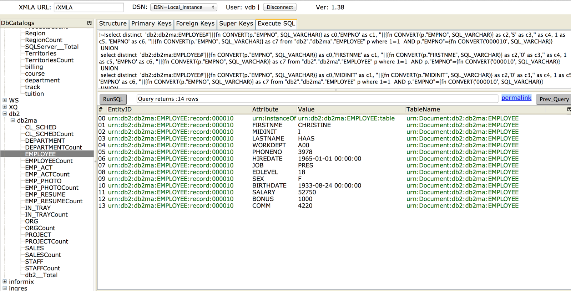Select the EMP_ACT table node
The image size is (571, 291).
39,168
